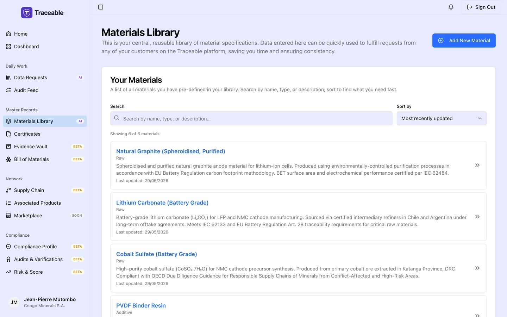Image resolution: width=507 pixels, height=317 pixels.
Task: Open Dashboard in the sidebar
Action: pyautogui.click(x=45, y=46)
